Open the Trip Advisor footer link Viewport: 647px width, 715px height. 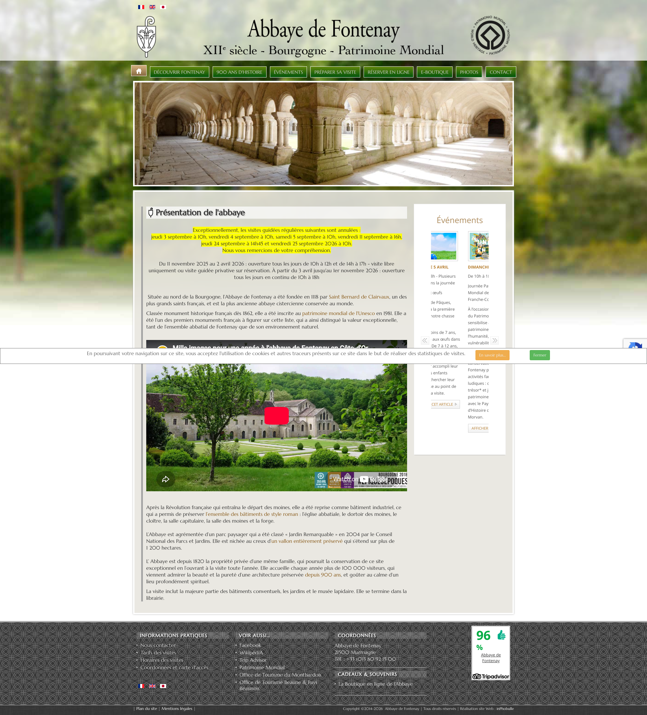[253, 660]
